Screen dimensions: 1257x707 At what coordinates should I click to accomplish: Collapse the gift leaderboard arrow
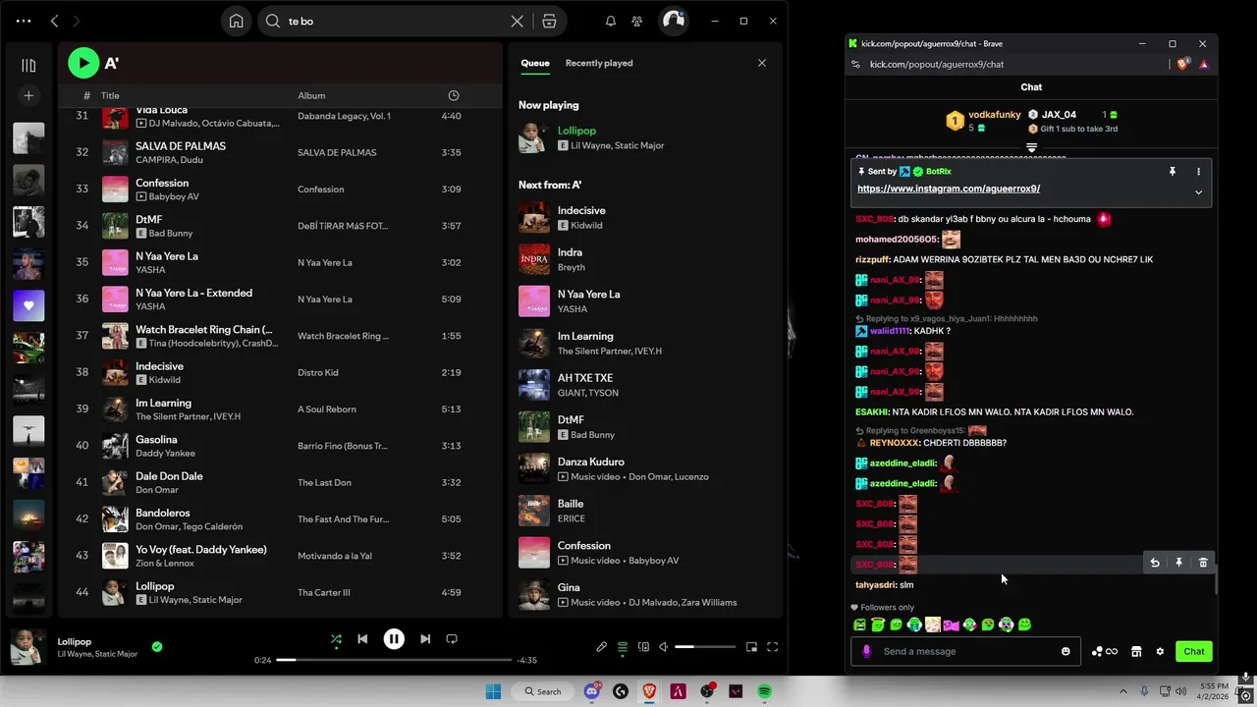tap(1031, 148)
